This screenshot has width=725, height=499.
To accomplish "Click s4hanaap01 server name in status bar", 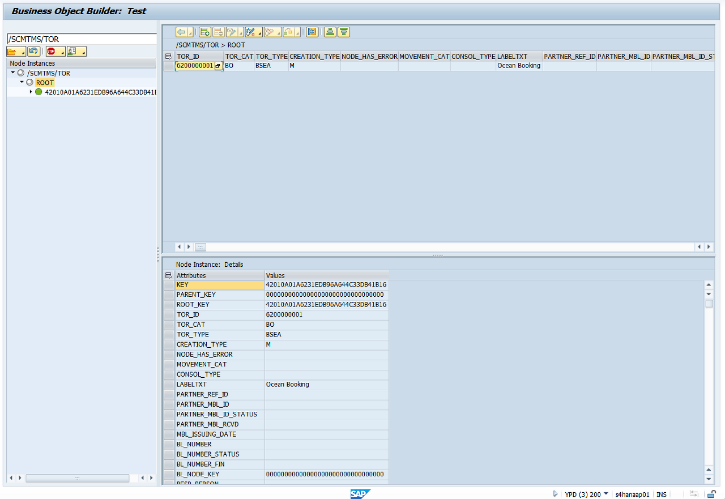I will pyautogui.click(x=632, y=494).
